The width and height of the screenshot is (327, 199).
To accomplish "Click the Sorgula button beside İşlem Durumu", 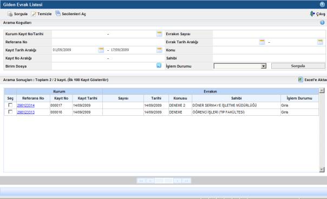I will pos(298,66).
